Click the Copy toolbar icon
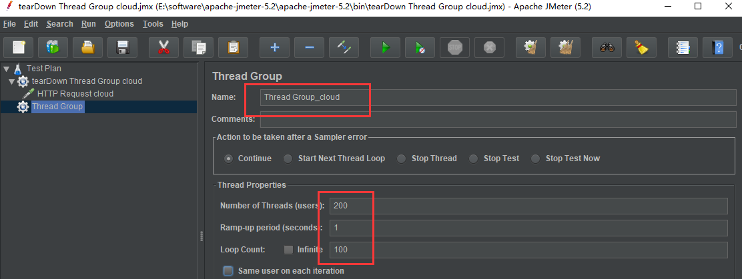 pos(198,47)
